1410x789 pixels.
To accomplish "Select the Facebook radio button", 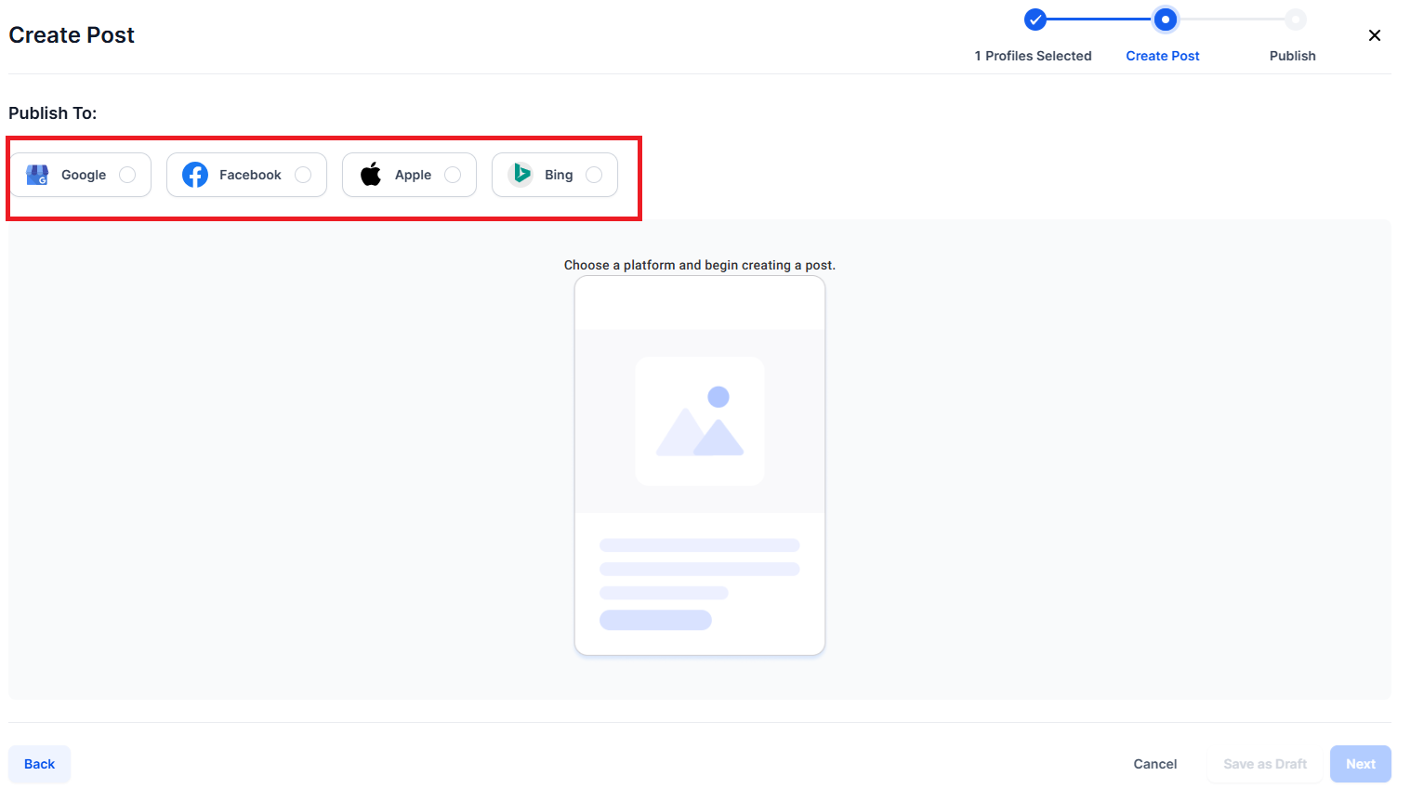I will (303, 175).
